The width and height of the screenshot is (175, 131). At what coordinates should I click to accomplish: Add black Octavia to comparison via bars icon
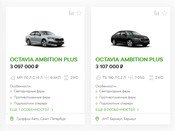point(157,13)
